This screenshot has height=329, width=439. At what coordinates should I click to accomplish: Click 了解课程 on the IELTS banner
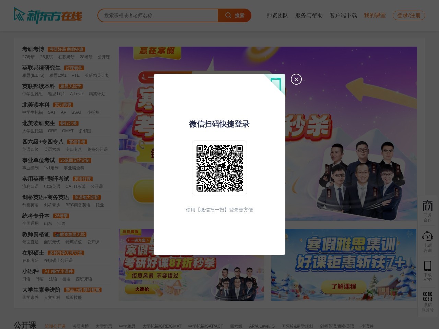pyautogui.click(x=343, y=287)
